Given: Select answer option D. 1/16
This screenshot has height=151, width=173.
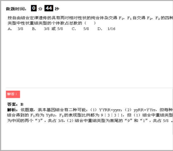Looking at the screenshot, I should [x=106, y=29].
